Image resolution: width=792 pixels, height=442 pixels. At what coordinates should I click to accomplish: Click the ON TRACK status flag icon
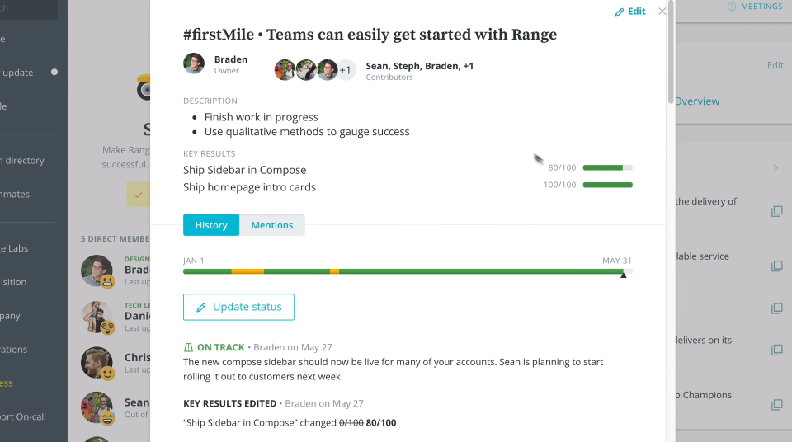(x=188, y=348)
